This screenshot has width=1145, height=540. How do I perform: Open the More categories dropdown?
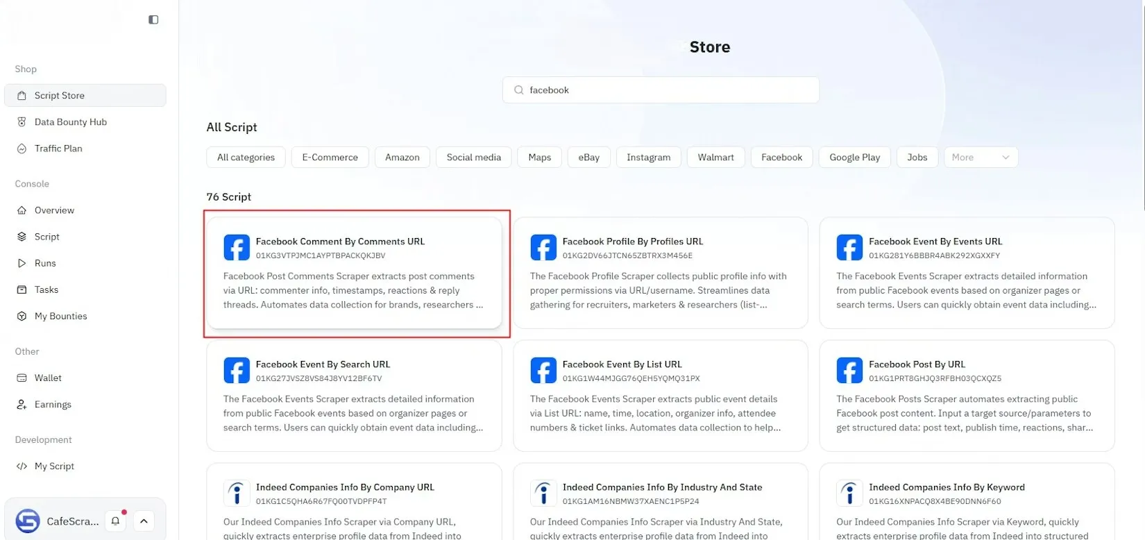[980, 158]
